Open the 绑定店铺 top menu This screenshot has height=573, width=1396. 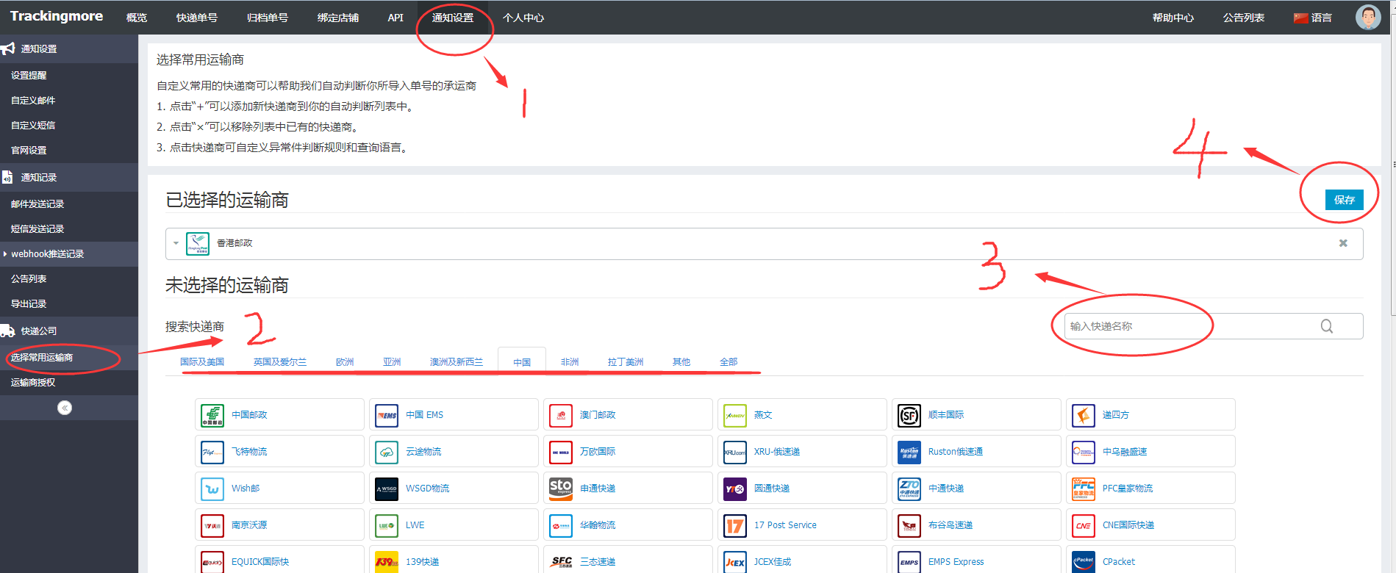[338, 18]
